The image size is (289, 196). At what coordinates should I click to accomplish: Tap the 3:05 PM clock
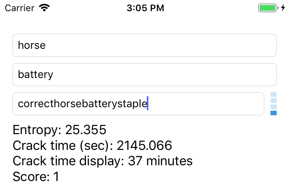(x=145, y=8)
